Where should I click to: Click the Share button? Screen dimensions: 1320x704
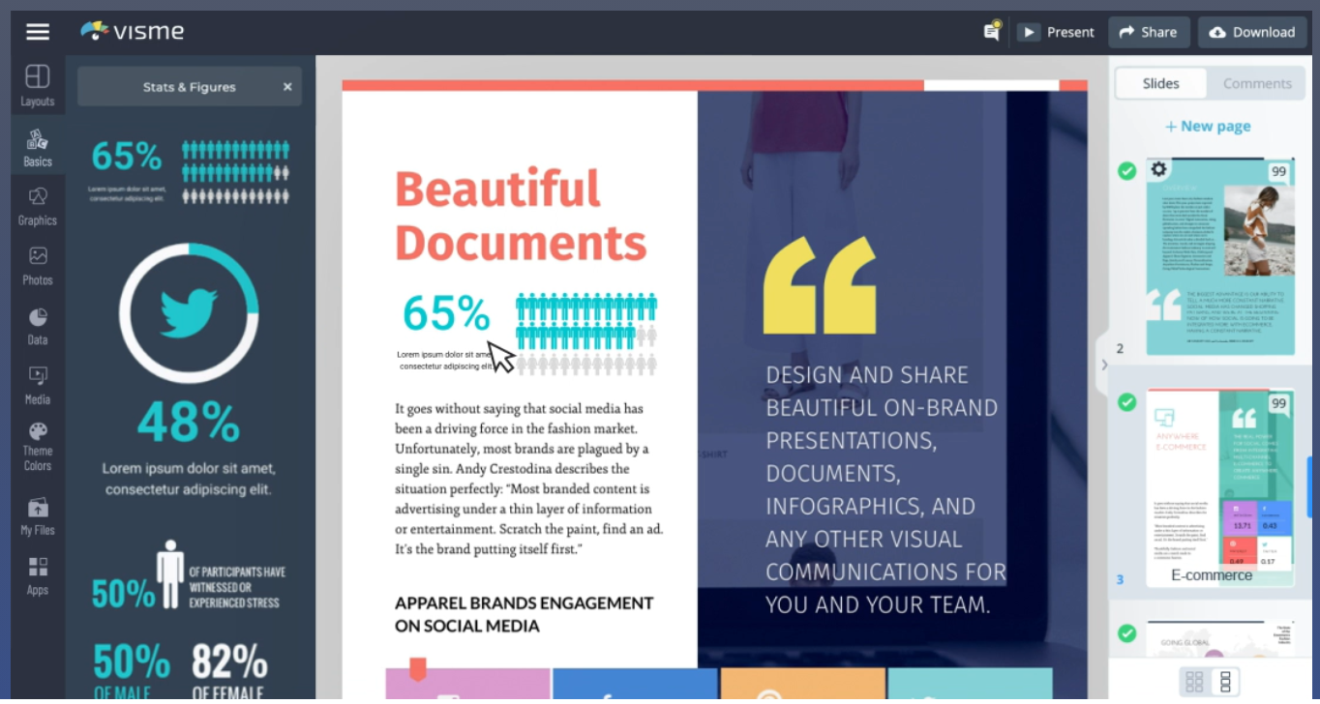pyautogui.click(x=1149, y=31)
